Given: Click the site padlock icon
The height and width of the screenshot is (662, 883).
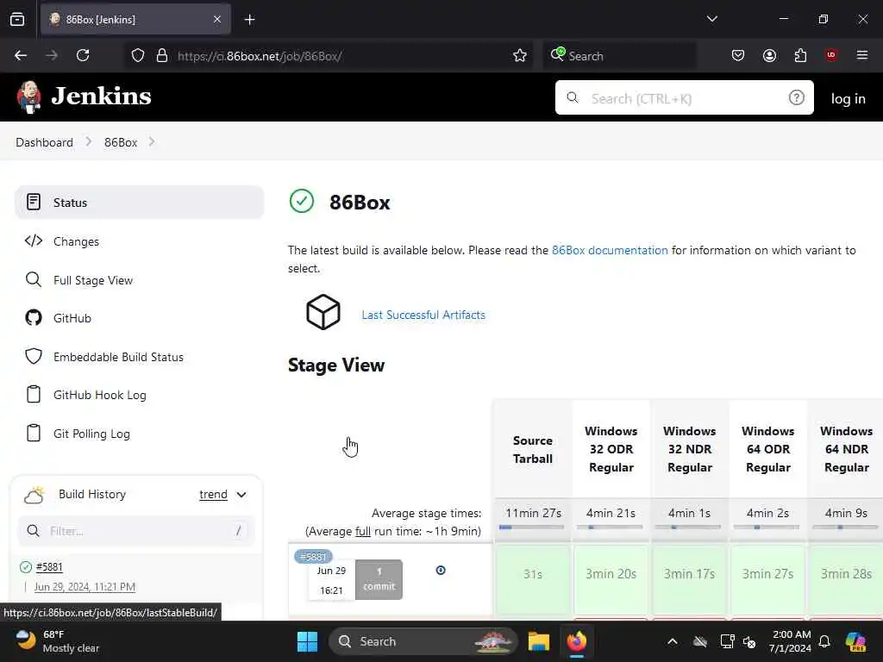Looking at the screenshot, I should click(x=162, y=55).
